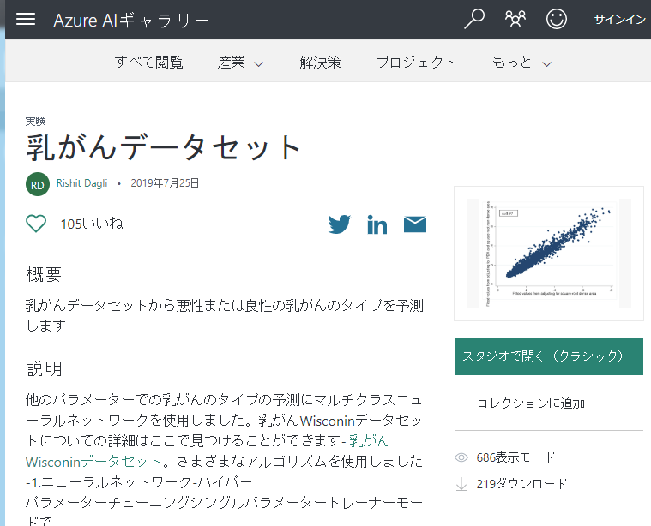Click the smiley feedback icon
This screenshot has width=651, height=526.
tap(557, 19)
